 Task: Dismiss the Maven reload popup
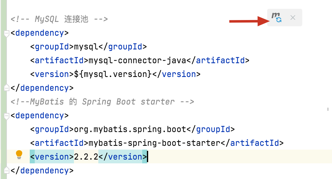[x=293, y=18]
